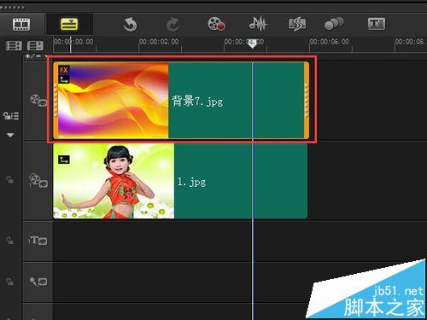This screenshot has height=320, width=427.
Task: Open the Subtitle Editor
Action: pyautogui.click(x=377, y=24)
